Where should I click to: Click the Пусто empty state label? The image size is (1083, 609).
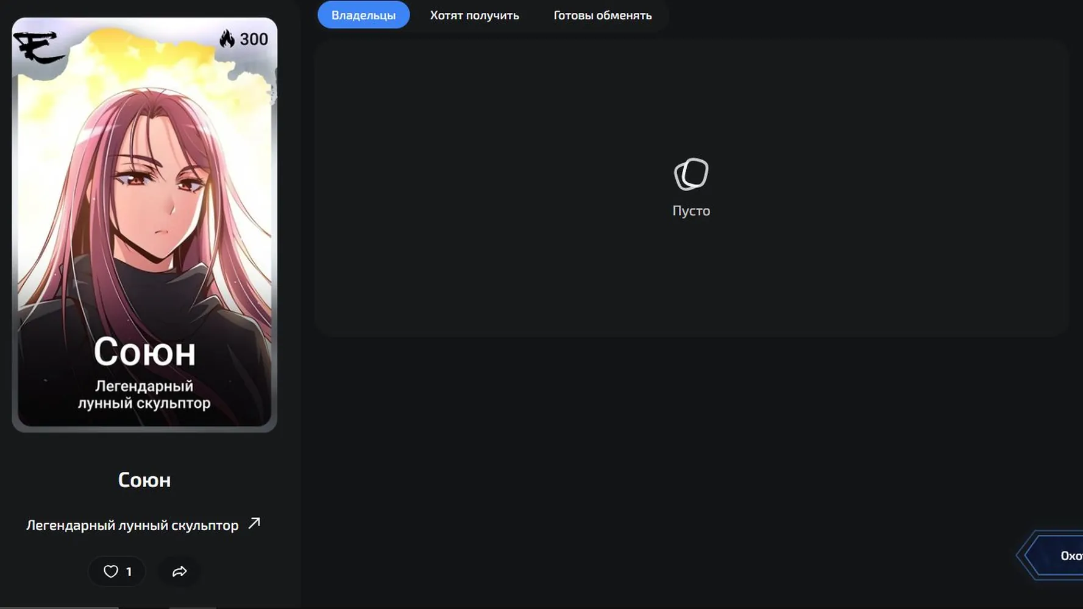click(691, 211)
